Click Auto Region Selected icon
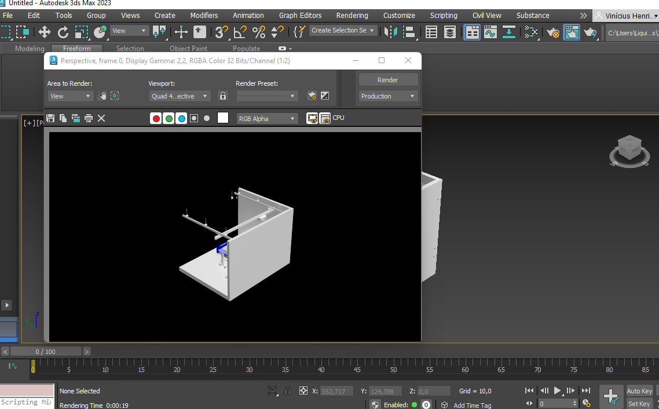 (115, 96)
